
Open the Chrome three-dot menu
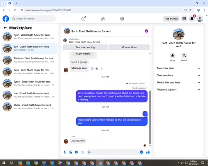tap(204, 10)
